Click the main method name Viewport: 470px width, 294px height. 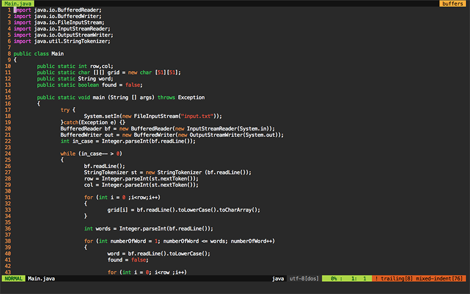99,98
